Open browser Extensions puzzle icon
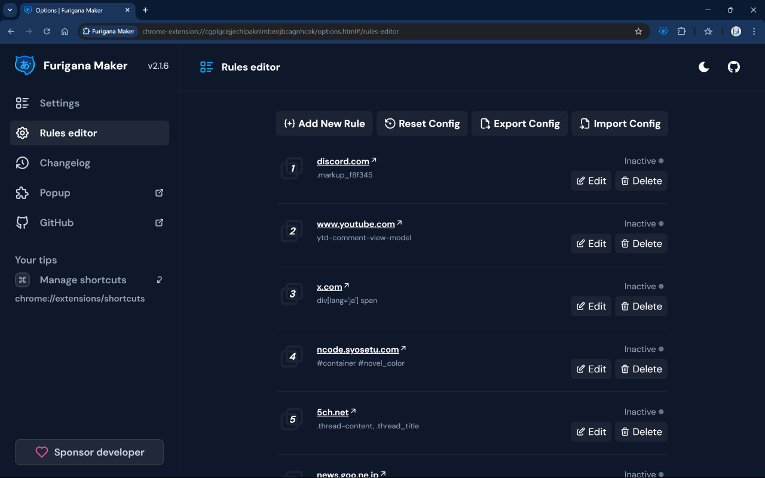The image size is (765, 478). (681, 31)
